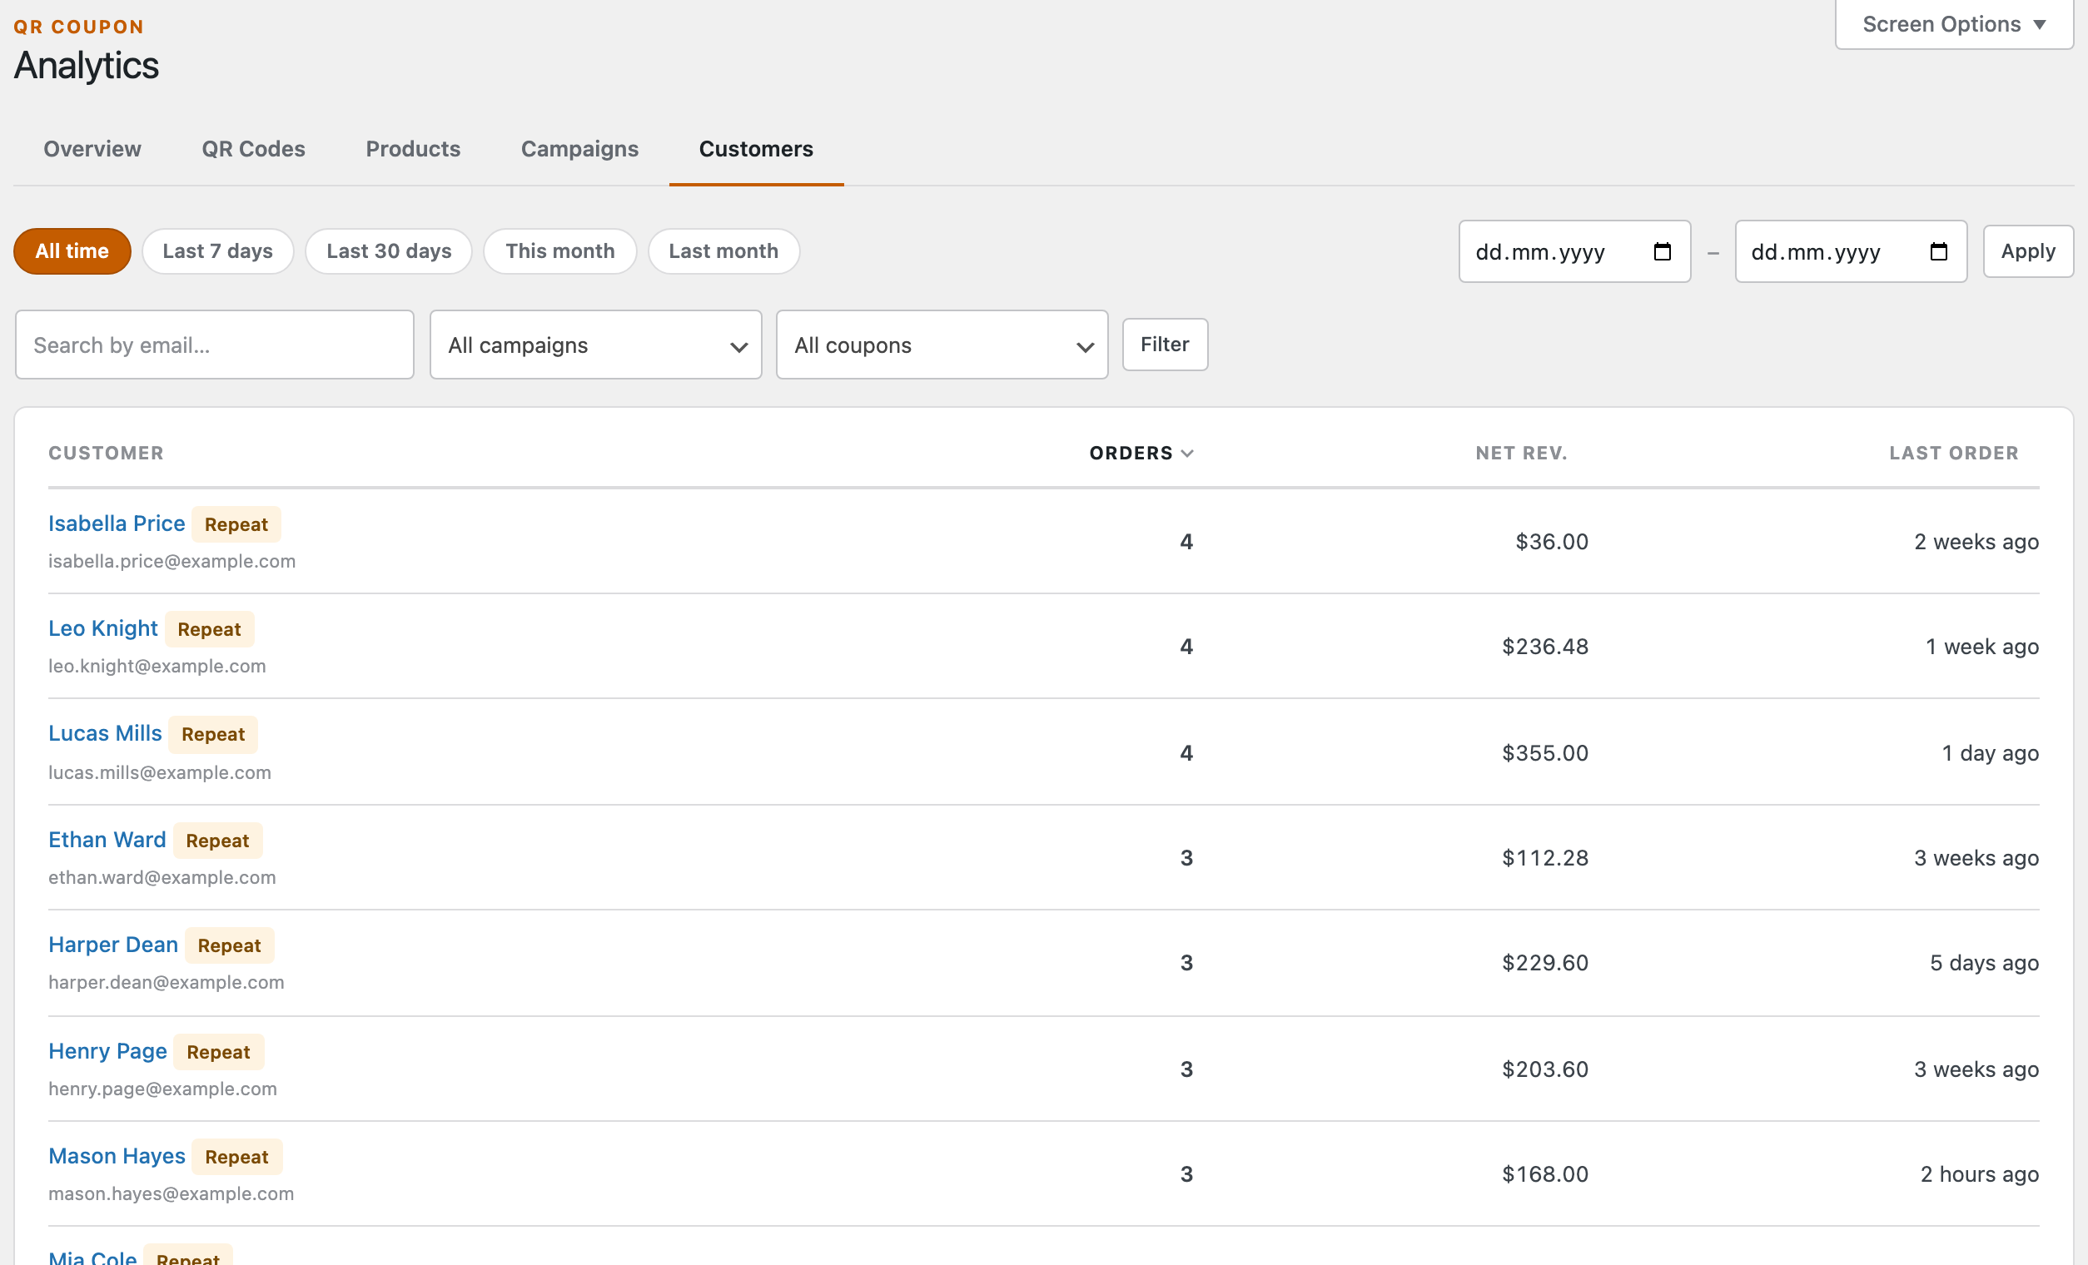Expand the Screen Options panel
2088x1265 pixels.
[x=1953, y=25]
